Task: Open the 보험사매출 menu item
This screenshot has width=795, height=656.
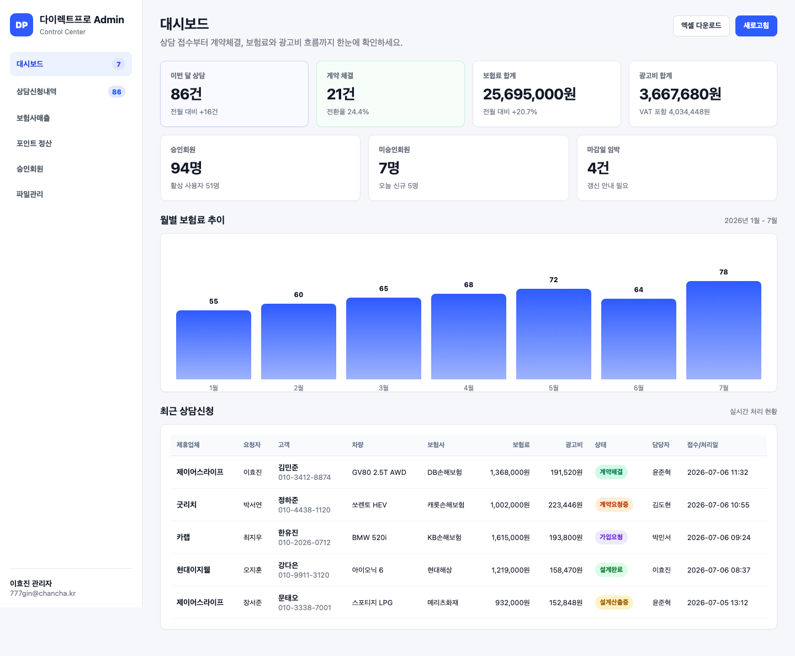Action: pyautogui.click(x=71, y=118)
